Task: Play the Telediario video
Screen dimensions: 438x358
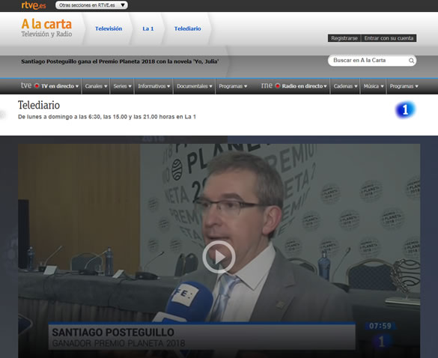Action: coord(219,257)
